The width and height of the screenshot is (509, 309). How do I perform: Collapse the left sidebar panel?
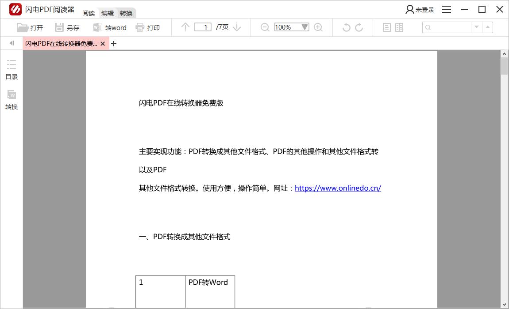(x=12, y=43)
